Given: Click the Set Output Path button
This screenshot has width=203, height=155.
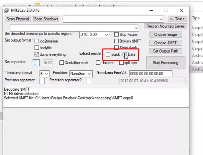Looking at the screenshot, I should click(x=165, y=51).
